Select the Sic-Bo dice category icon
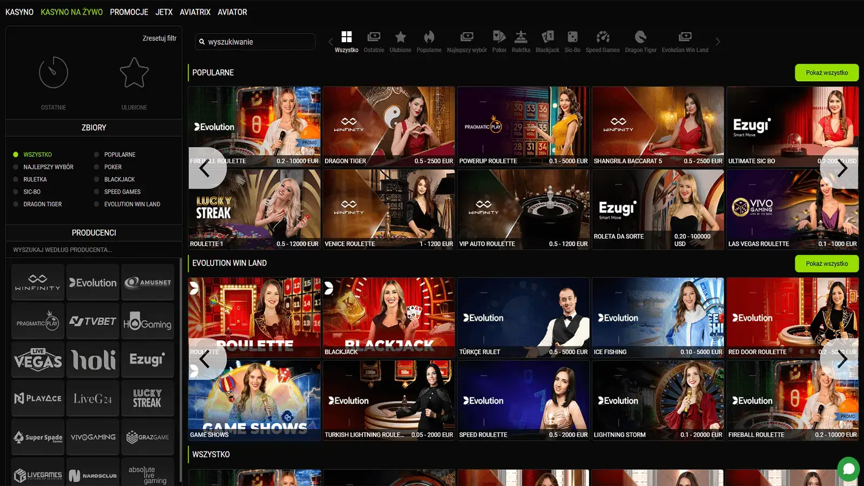Viewport: 864px width, 486px height. click(x=572, y=37)
